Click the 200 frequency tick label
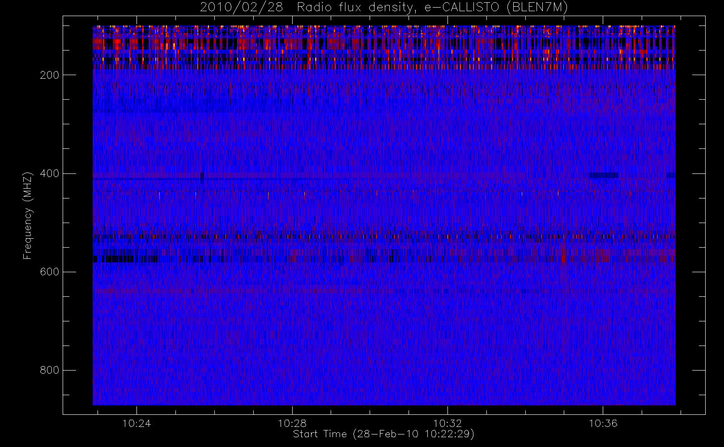Image resolution: width=724 pixels, height=447 pixels. click(x=50, y=75)
